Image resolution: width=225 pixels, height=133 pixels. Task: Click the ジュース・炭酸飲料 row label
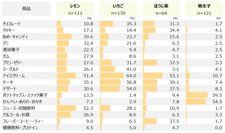coord(19,108)
